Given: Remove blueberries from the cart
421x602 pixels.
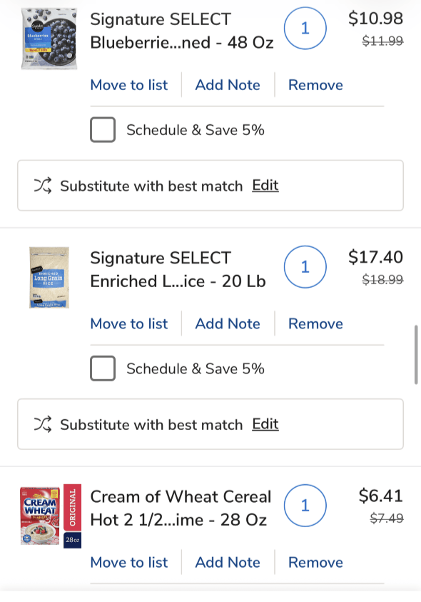Looking at the screenshot, I should (315, 85).
